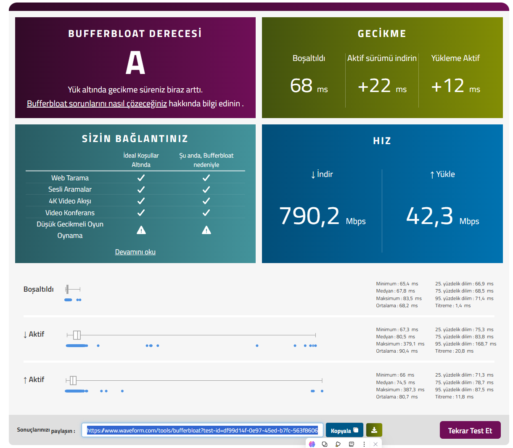Click the Video Konferans row label
The width and height of the screenshot is (513, 448).
[x=70, y=213]
